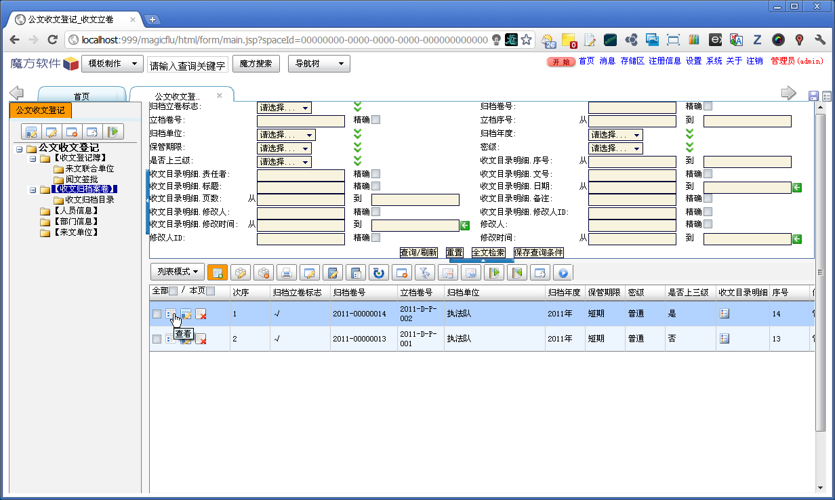
Task: Open 归档年度 请选择 dropdown
Action: (615, 135)
